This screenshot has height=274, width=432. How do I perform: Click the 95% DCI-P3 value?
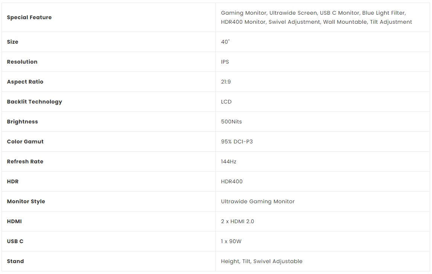coord(237,142)
